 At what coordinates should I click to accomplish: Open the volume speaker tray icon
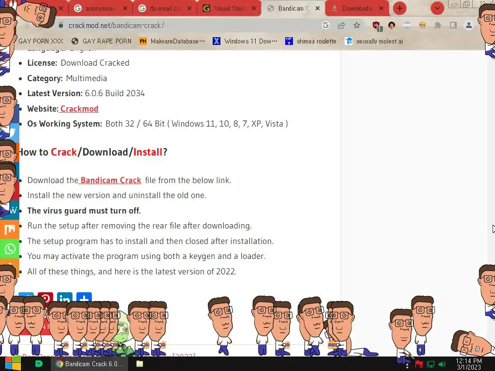(442, 364)
